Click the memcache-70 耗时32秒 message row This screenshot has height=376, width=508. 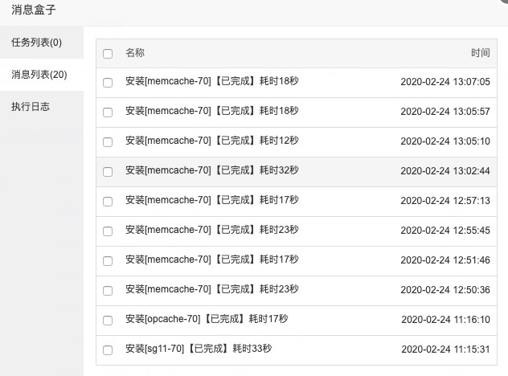tap(212, 171)
